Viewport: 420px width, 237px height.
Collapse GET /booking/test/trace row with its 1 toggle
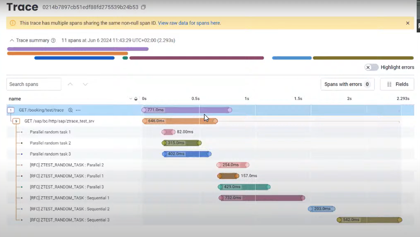tap(11, 110)
